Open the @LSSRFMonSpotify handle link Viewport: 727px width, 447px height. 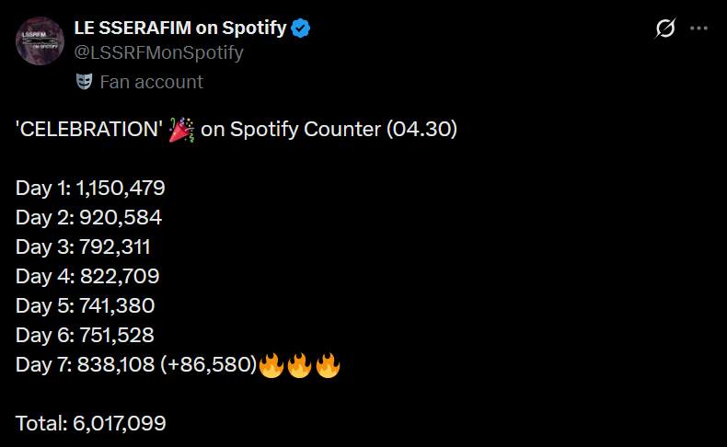point(158,52)
